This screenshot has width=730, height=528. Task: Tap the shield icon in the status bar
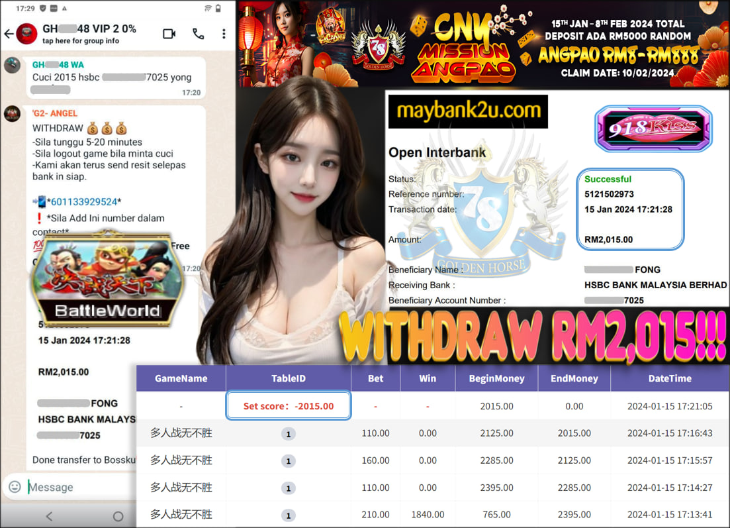(x=43, y=9)
